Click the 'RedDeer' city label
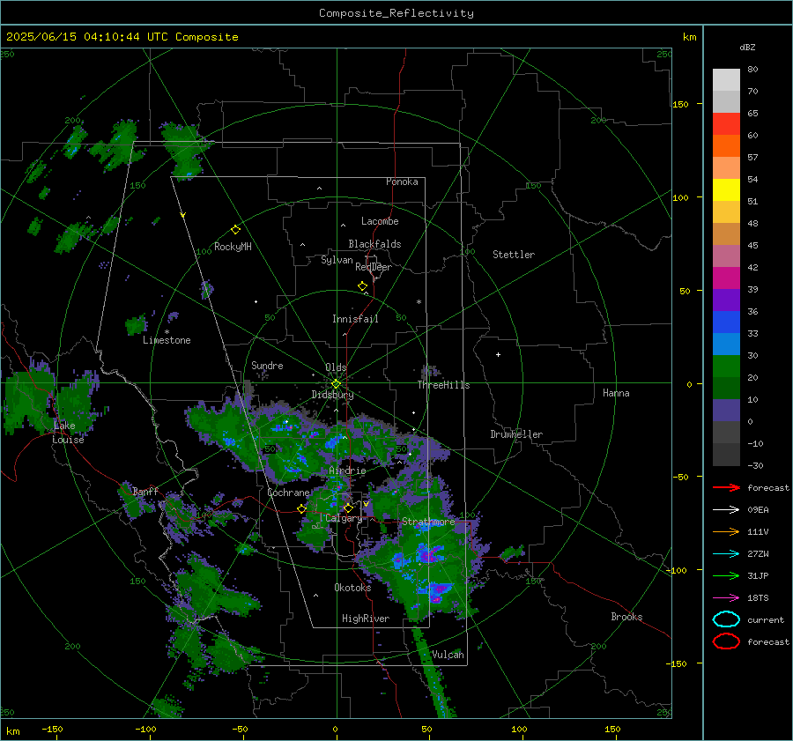The width and height of the screenshot is (793, 741). (x=374, y=267)
